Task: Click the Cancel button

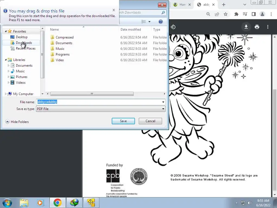Action: 150,121
